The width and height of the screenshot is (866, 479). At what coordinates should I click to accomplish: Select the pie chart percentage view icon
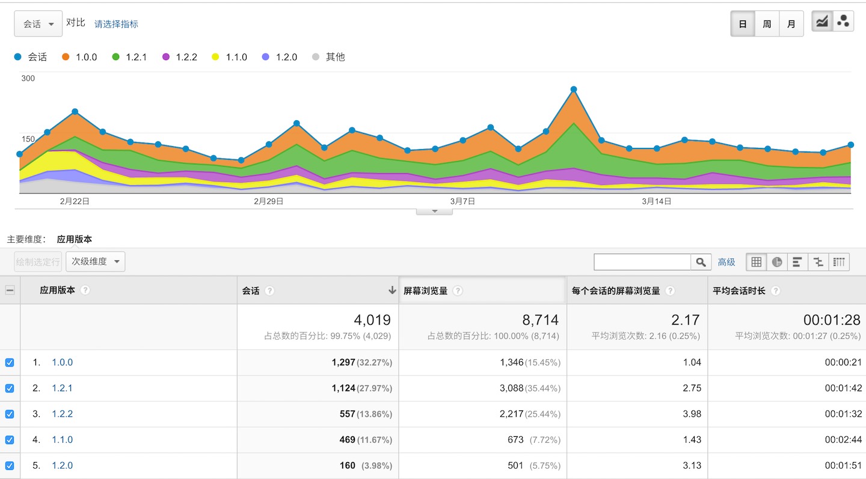pyautogui.click(x=777, y=262)
